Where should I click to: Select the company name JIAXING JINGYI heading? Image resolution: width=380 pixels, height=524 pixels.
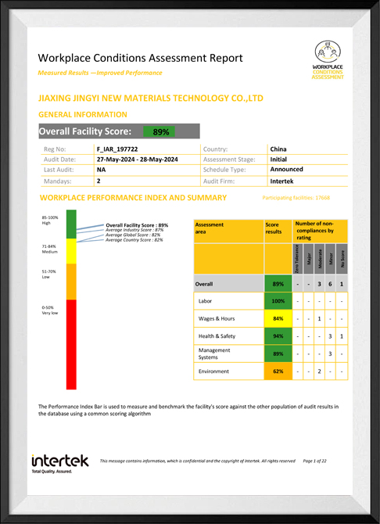pos(151,99)
